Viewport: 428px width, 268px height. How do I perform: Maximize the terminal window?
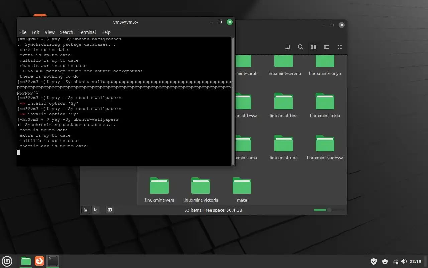220,22
